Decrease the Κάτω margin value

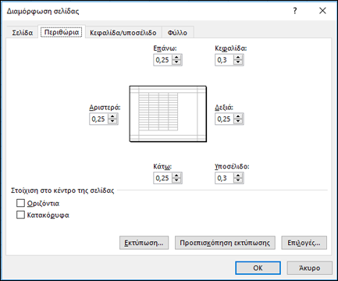pos(176,180)
